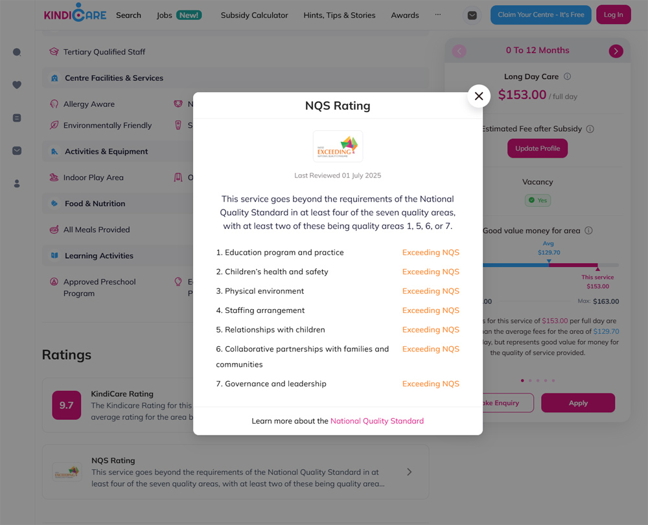This screenshot has height=525, width=648.
Task: Show next age group with right arrow
Action: click(616, 51)
